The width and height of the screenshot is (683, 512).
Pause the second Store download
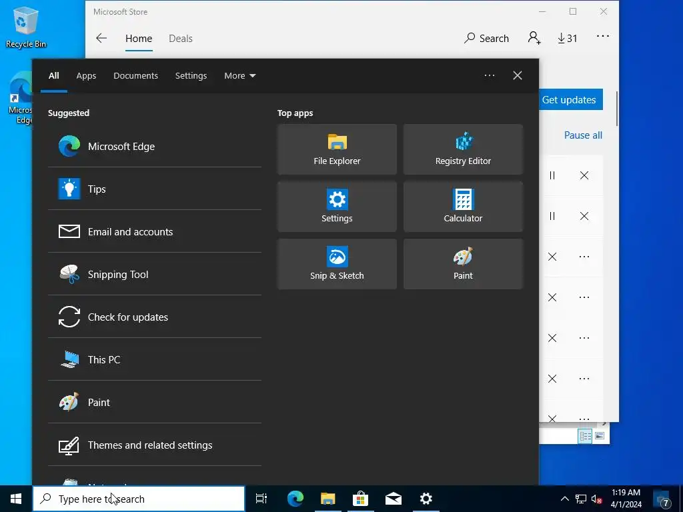pos(552,216)
